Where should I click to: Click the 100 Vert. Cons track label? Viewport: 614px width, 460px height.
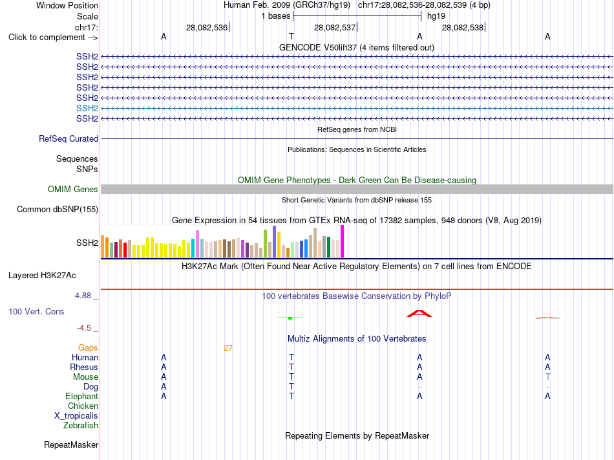pyautogui.click(x=36, y=311)
